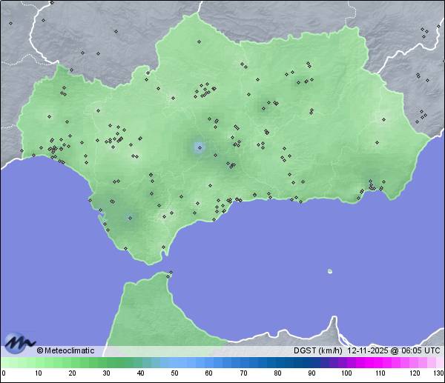Click the 50 km/h light blue scale swatch

[x=174, y=362]
